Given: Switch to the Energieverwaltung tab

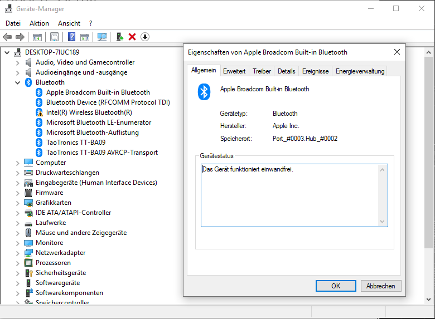Looking at the screenshot, I should pos(360,71).
